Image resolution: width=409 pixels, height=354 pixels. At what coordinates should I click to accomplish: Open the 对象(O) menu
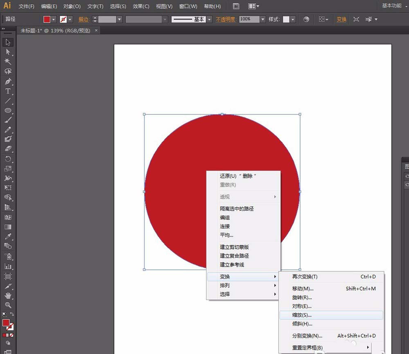(72, 6)
